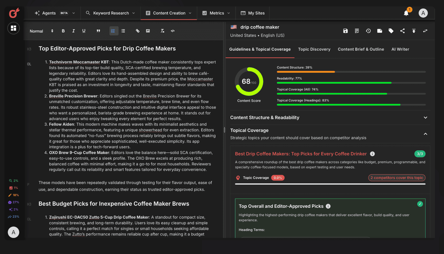This screenshot has height=254, width=444.
Task: Clear formatting with the Tx icon
Action: tap(163, 31)
